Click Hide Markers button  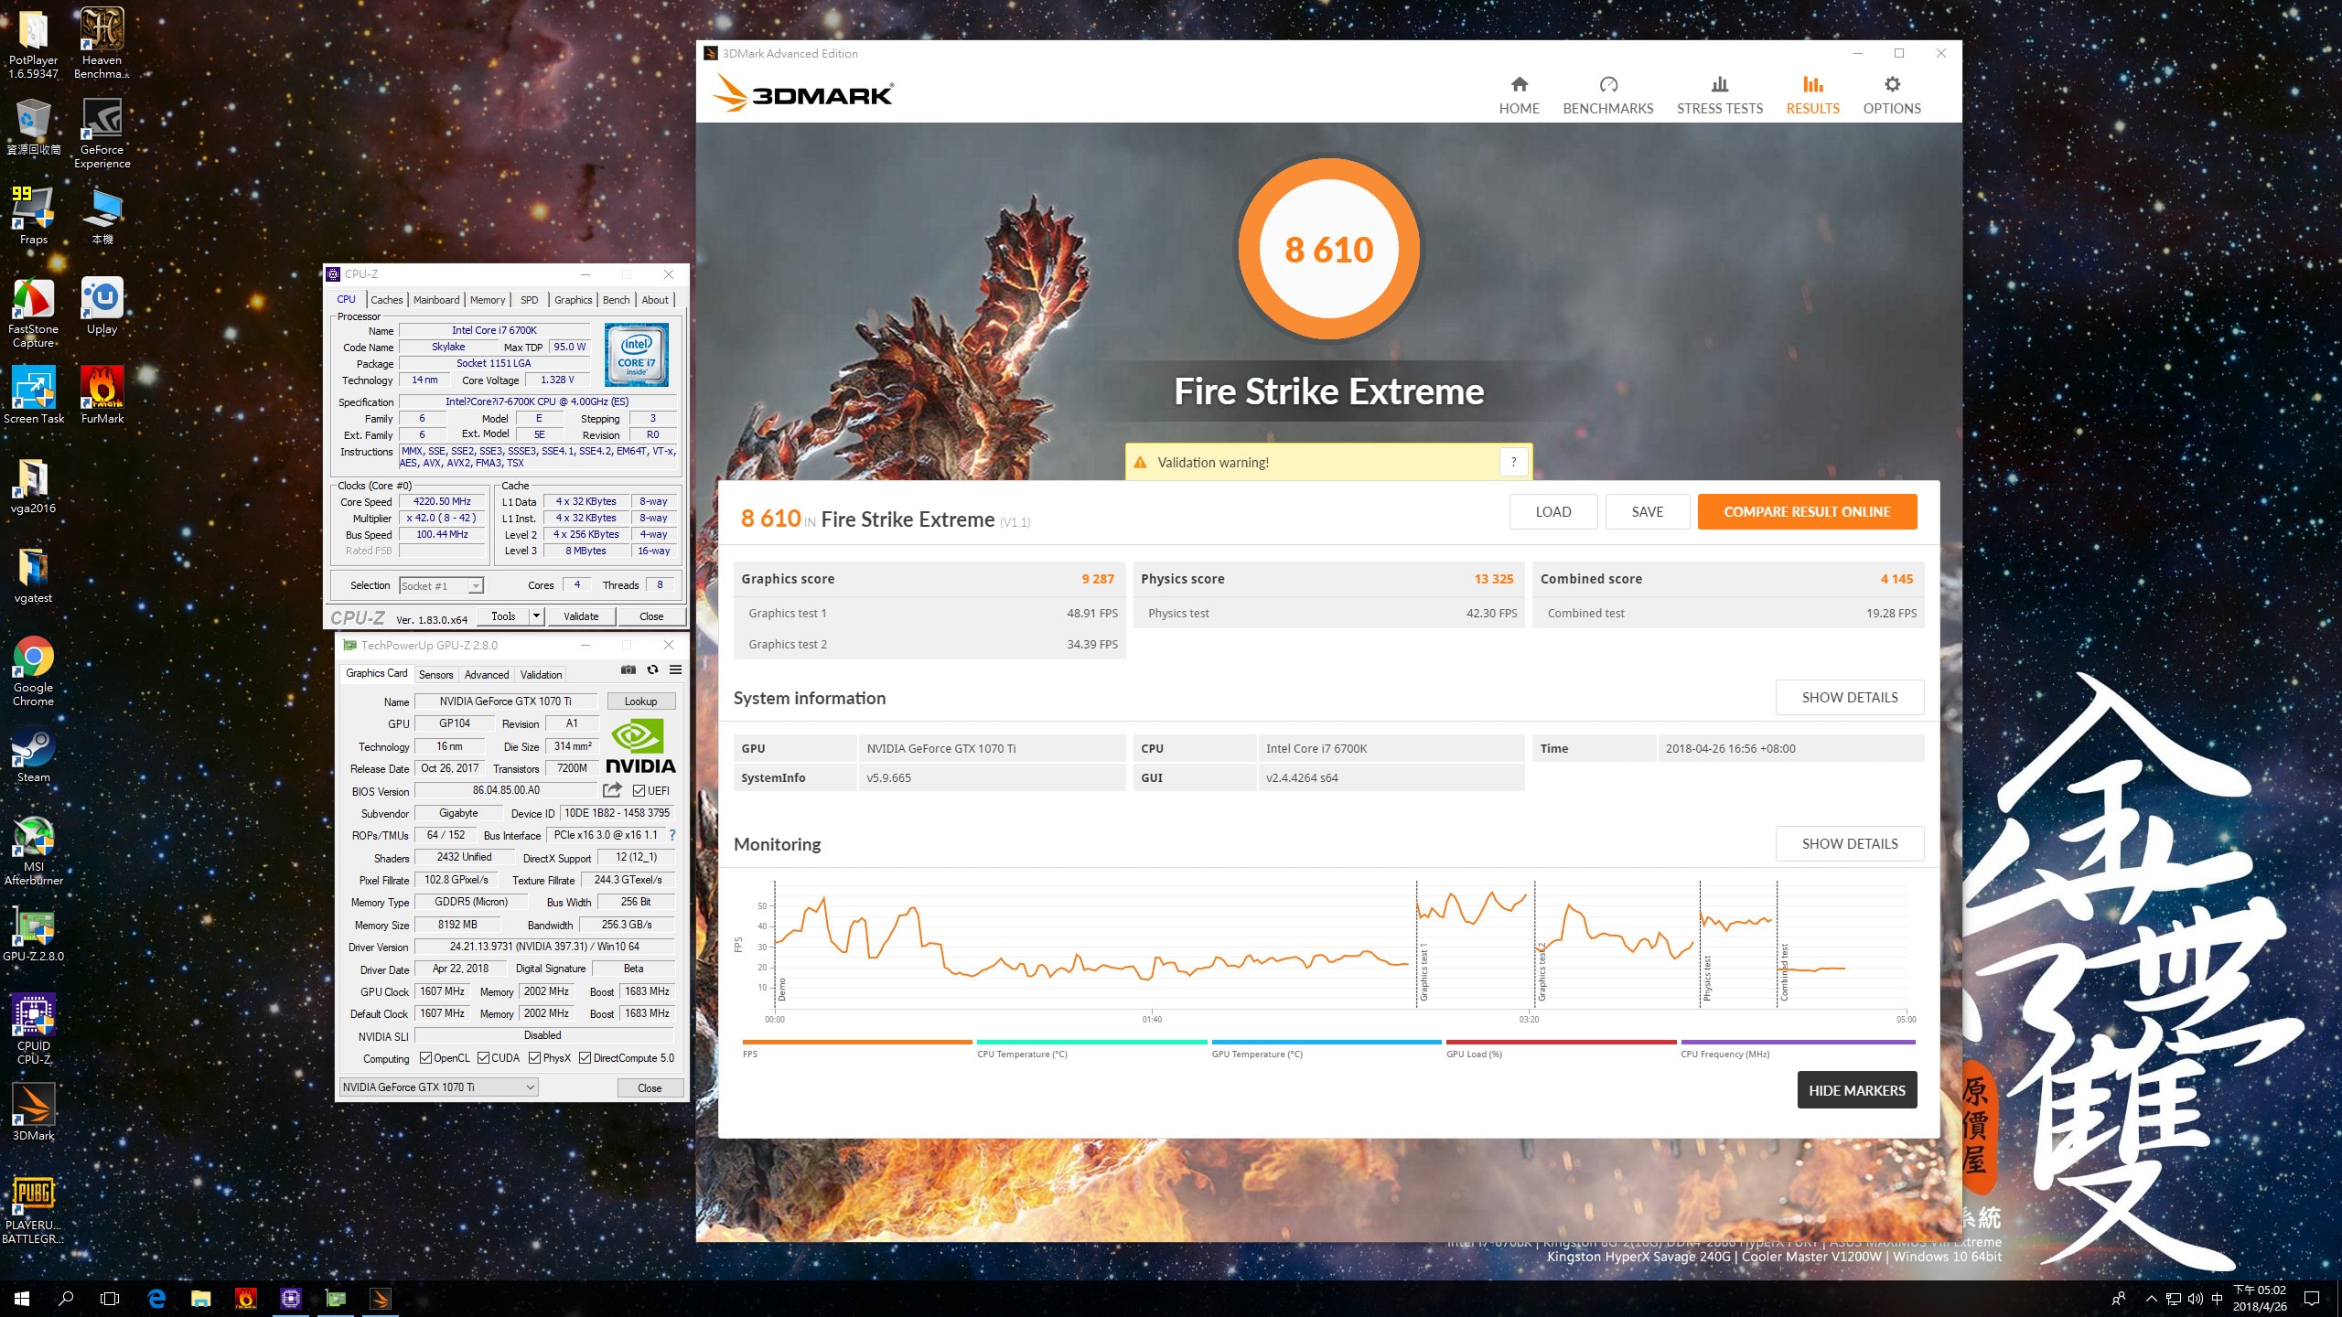pyautogui.click(x=1857, y=1090)
